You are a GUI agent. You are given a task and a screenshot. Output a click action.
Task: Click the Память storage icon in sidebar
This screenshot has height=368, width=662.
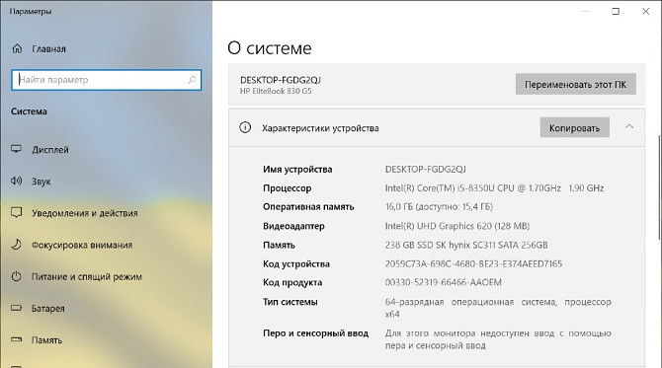pos(16,339)
